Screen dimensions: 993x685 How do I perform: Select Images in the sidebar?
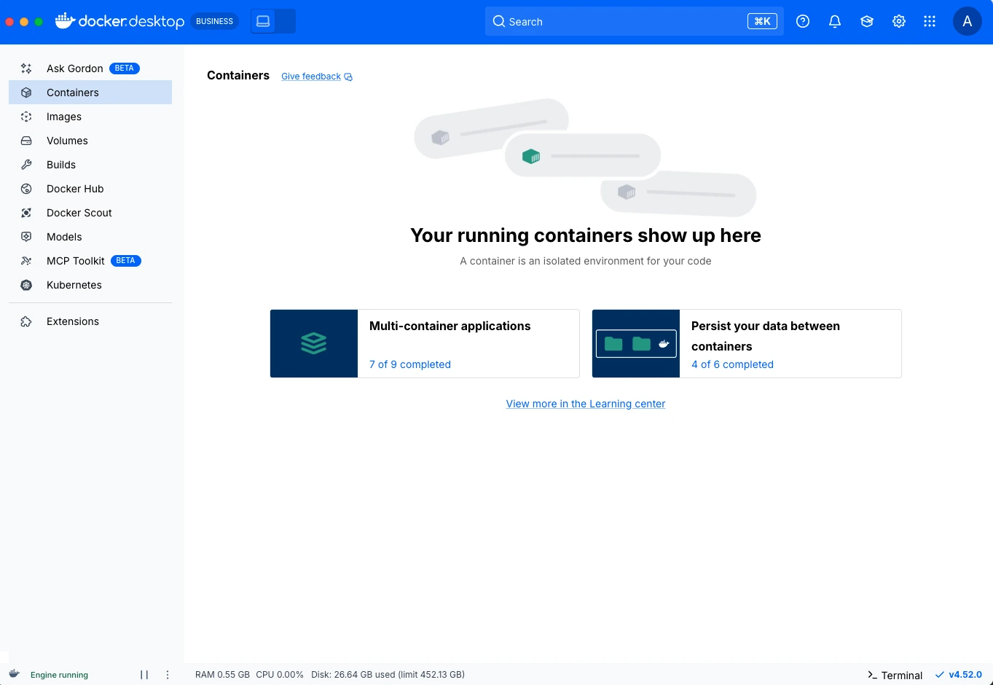pos(63,117)
